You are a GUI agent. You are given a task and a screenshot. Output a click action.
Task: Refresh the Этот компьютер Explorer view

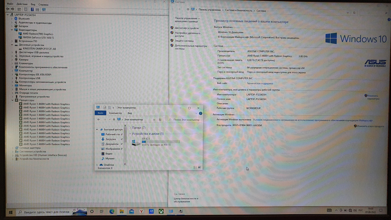(160, 120)
